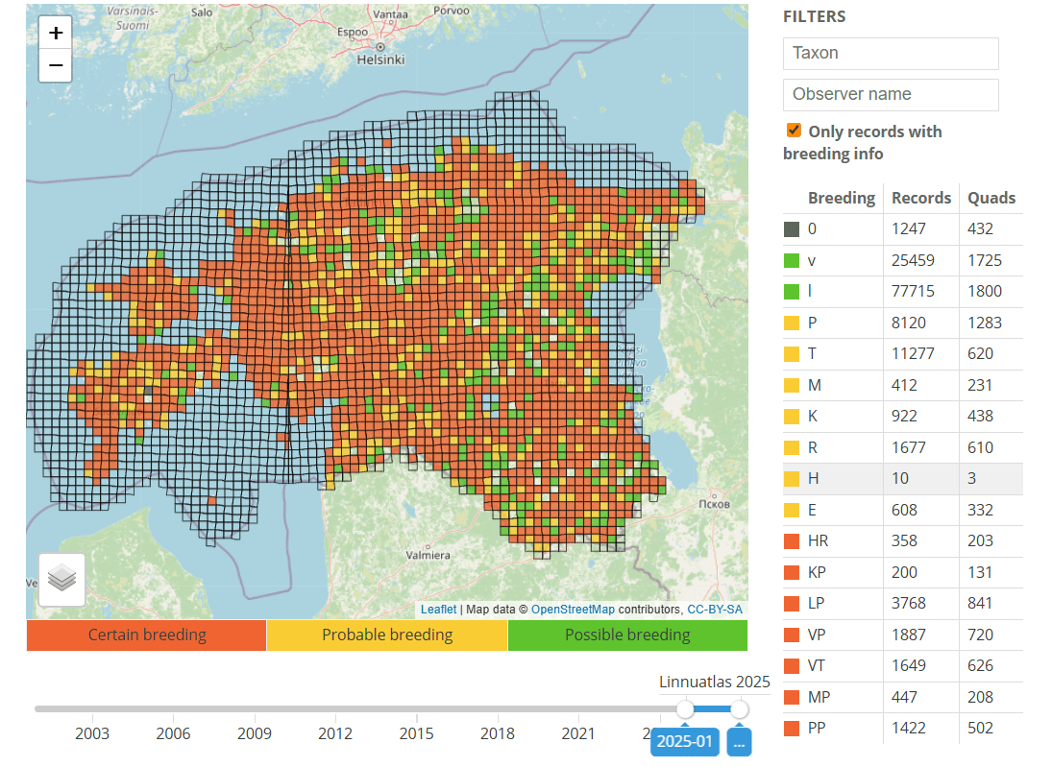Image resolution: width=1052 pixels, height=767 pixels.
Task: Toggle the Certain breeding legend category
Action: 146,635
